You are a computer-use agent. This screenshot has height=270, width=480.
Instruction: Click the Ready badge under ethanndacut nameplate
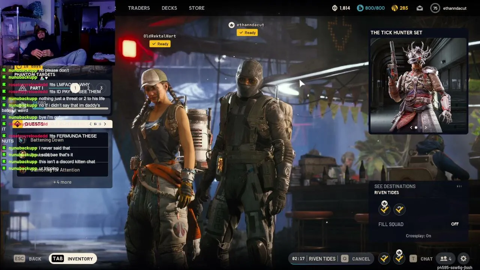[247, 33]
